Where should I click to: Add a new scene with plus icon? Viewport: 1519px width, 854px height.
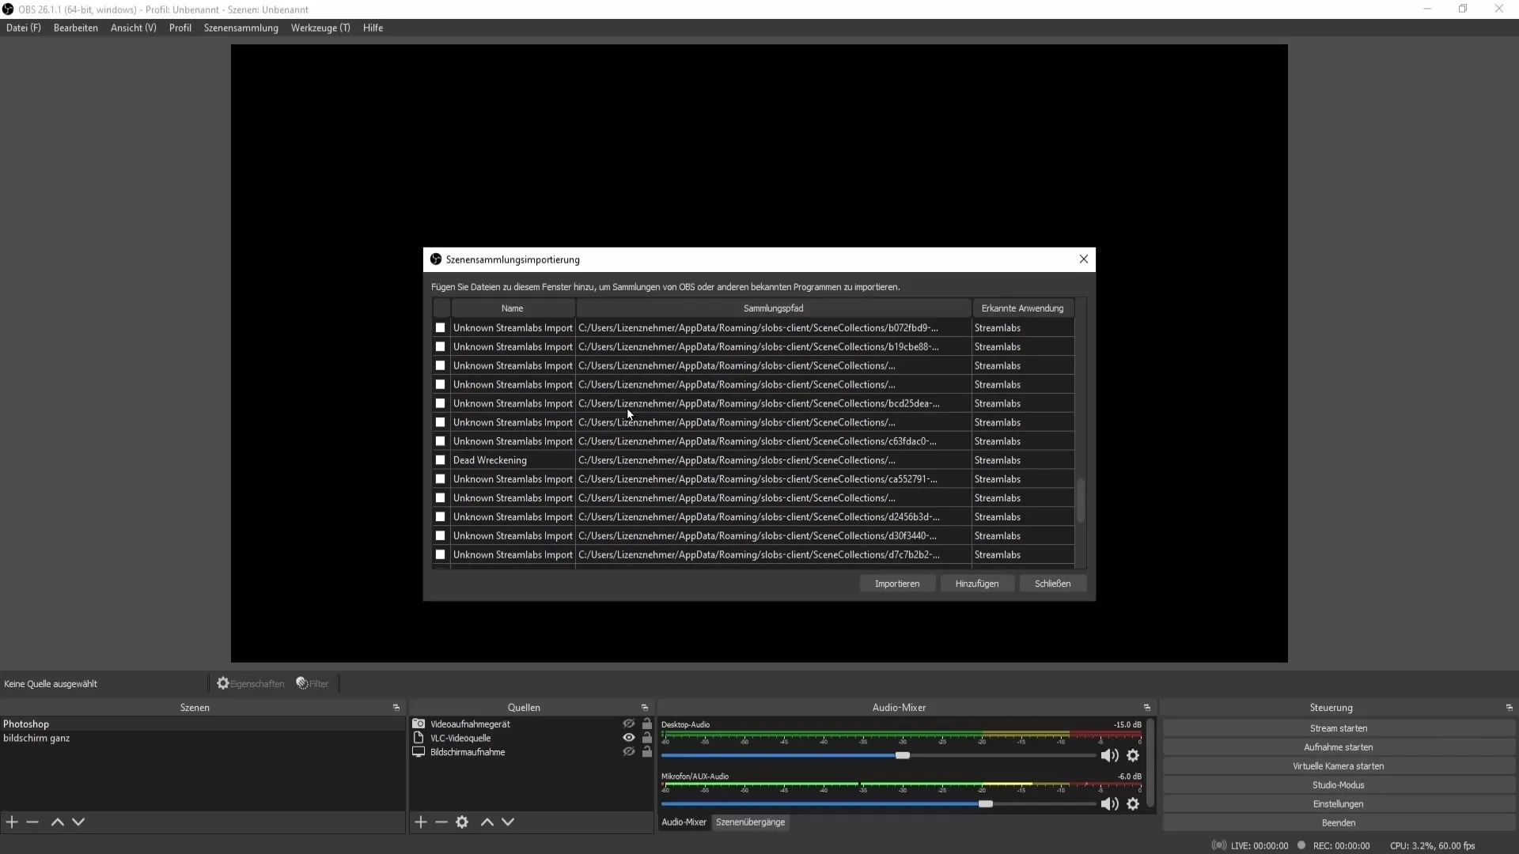pyautogui.click(x=12, y=822)
